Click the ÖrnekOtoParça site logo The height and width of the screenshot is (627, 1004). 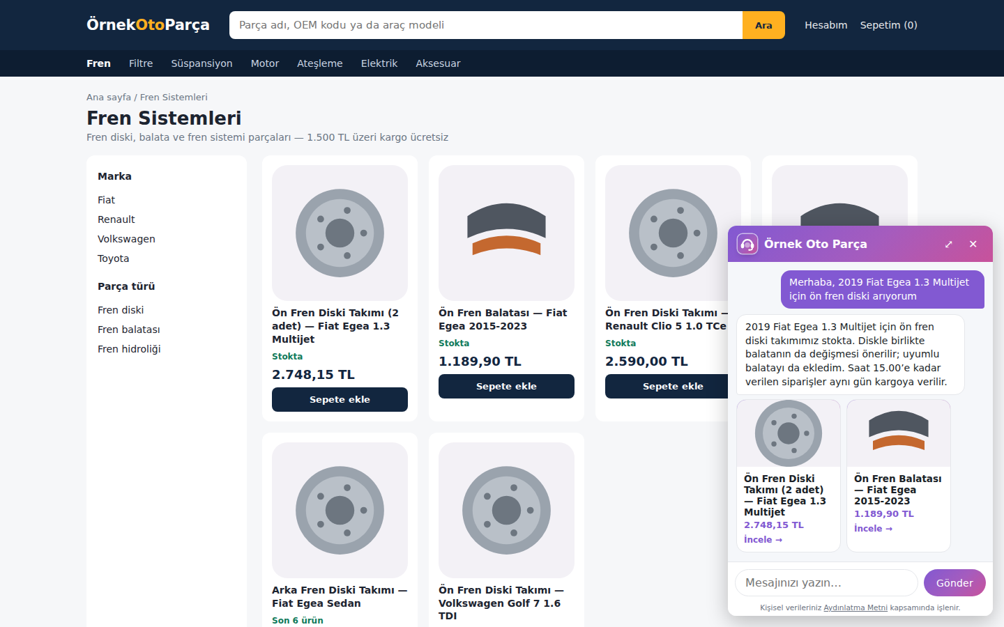coord(148,25)
